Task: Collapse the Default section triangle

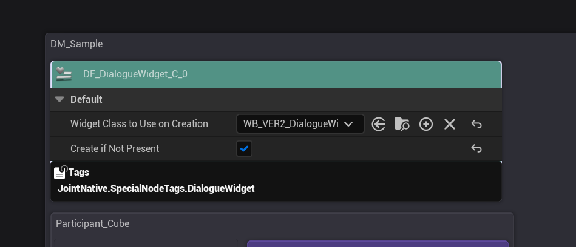Action: (59, 99)
